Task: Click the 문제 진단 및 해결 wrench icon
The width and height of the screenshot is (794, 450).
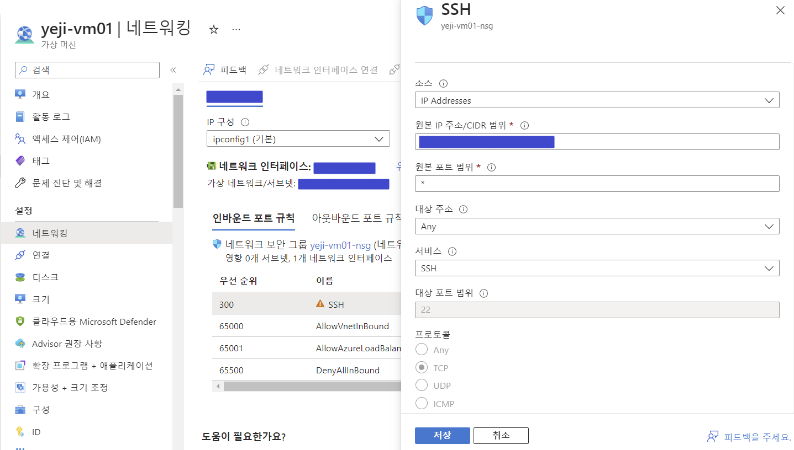Action: [20, 183]
